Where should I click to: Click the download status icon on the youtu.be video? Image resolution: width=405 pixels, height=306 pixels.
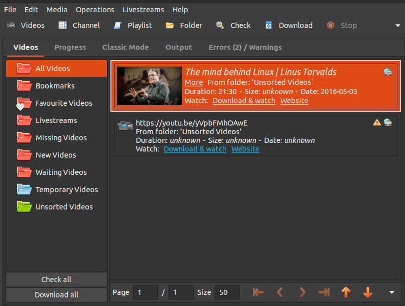pos(388,123)
